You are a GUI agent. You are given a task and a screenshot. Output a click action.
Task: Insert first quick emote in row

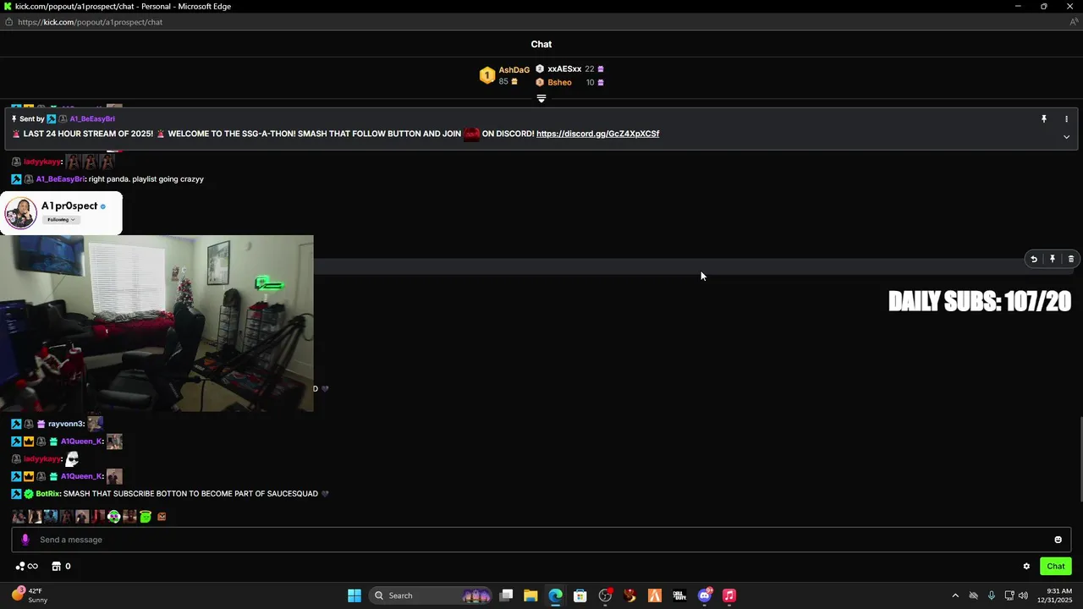[19, 516]
